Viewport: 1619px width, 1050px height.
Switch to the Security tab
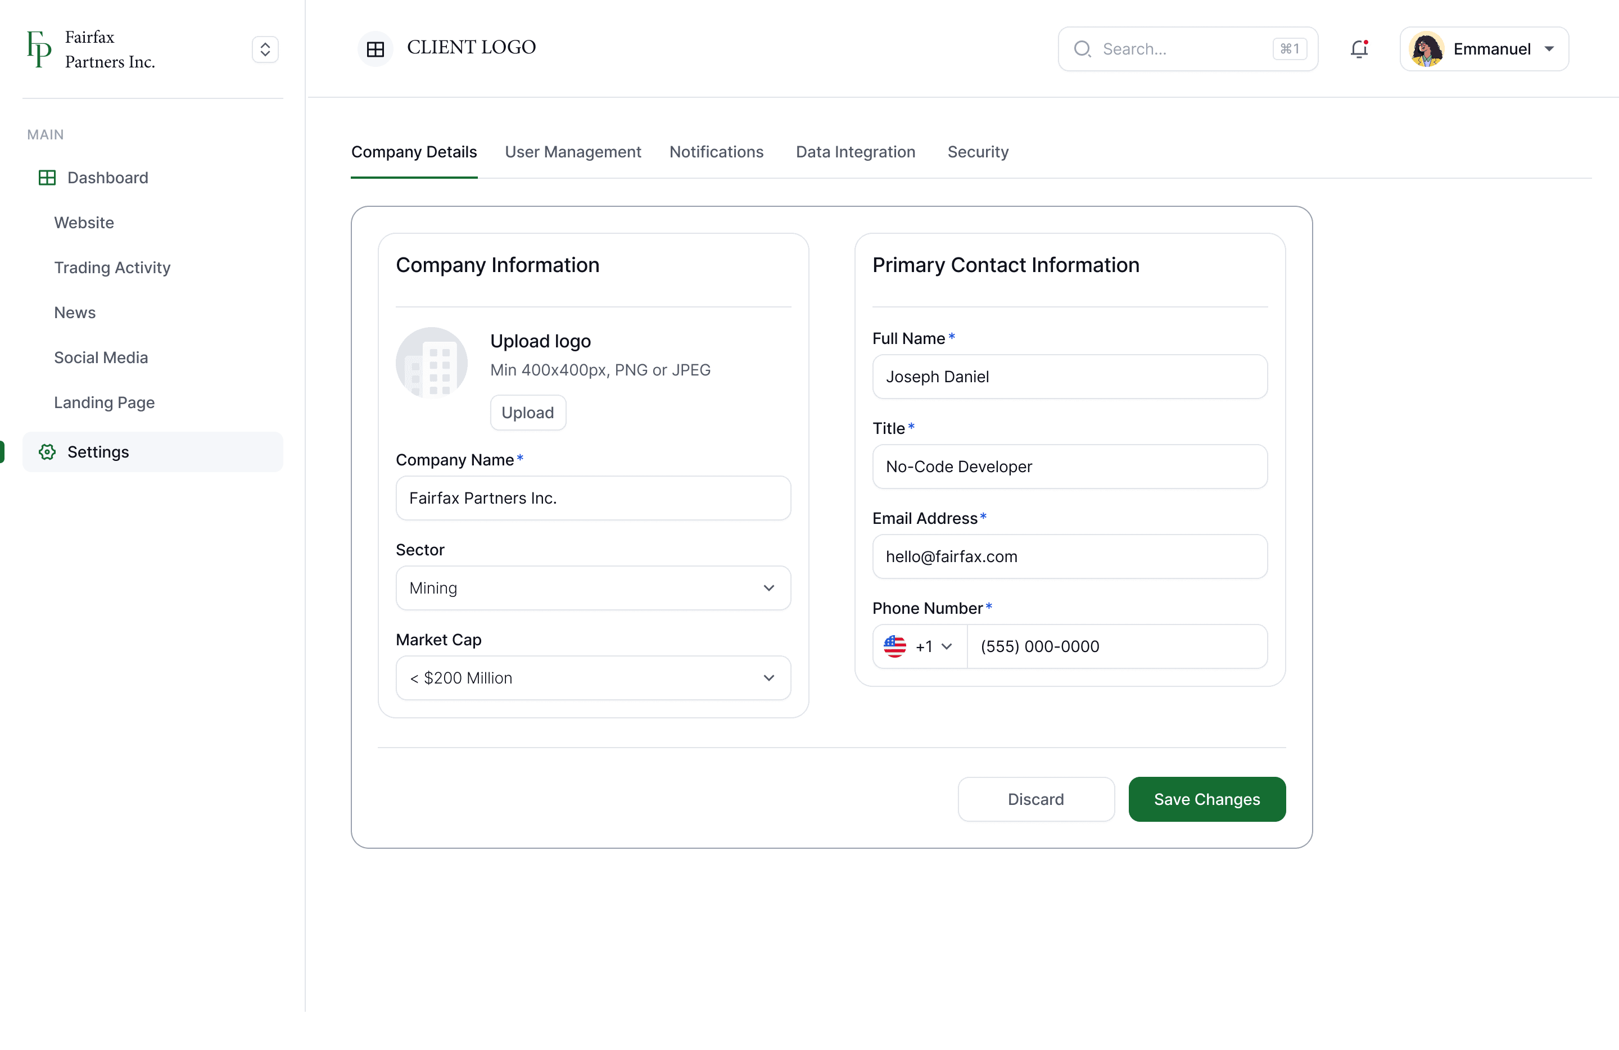coord(978,152)
